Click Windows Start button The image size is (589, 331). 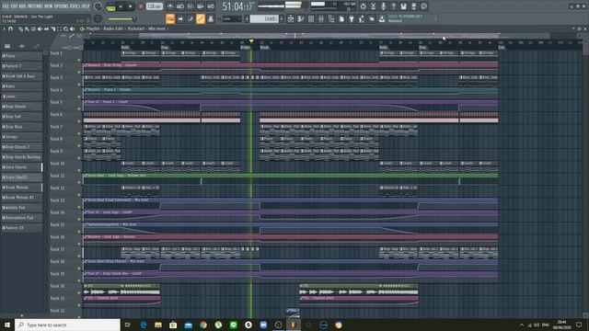7,325
